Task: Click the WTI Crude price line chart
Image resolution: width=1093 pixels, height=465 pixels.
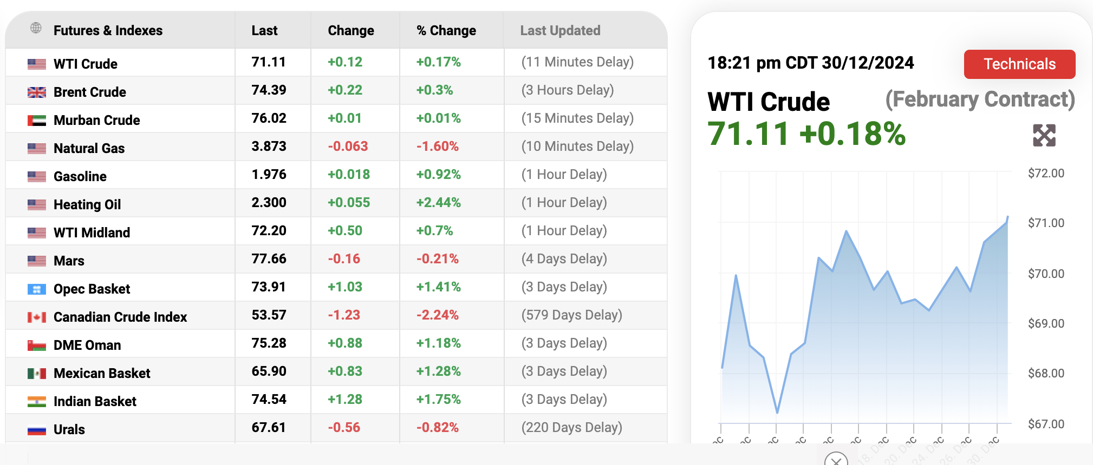Action: coord(865,319)
